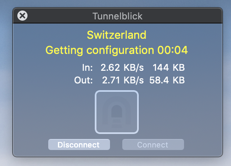Click empty title bar right of Tunnelblick
The image size is (231, 166).
(183, 16)
